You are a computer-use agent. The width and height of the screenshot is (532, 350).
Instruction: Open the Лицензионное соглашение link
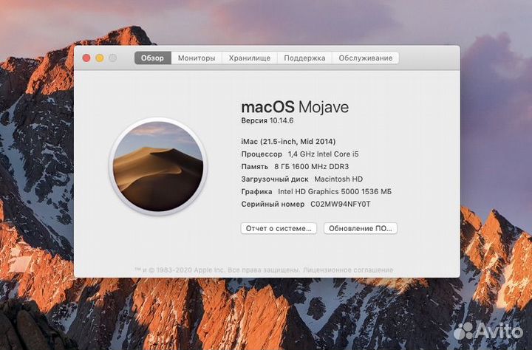coord(348,270)
